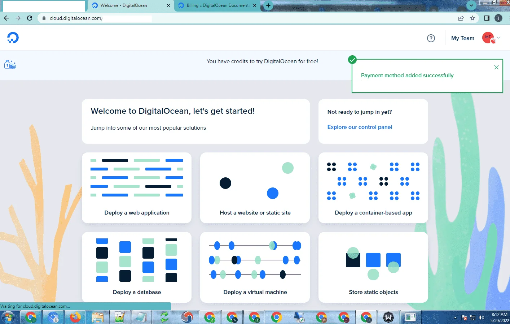Close the Billing documentation tab
Image resolution: width=510 pixels, height=324 pixels.
[255, 5]
